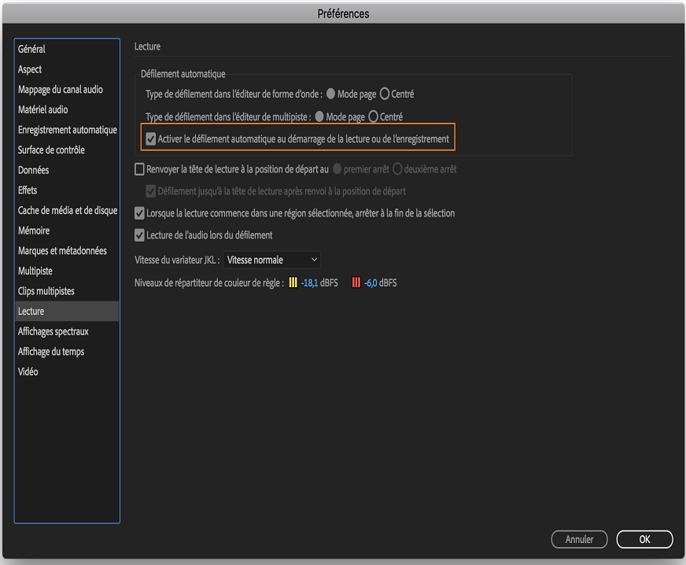Click the Annuler button
The height and width of the screenshot is (565, 686).
(x=579, y=540)
